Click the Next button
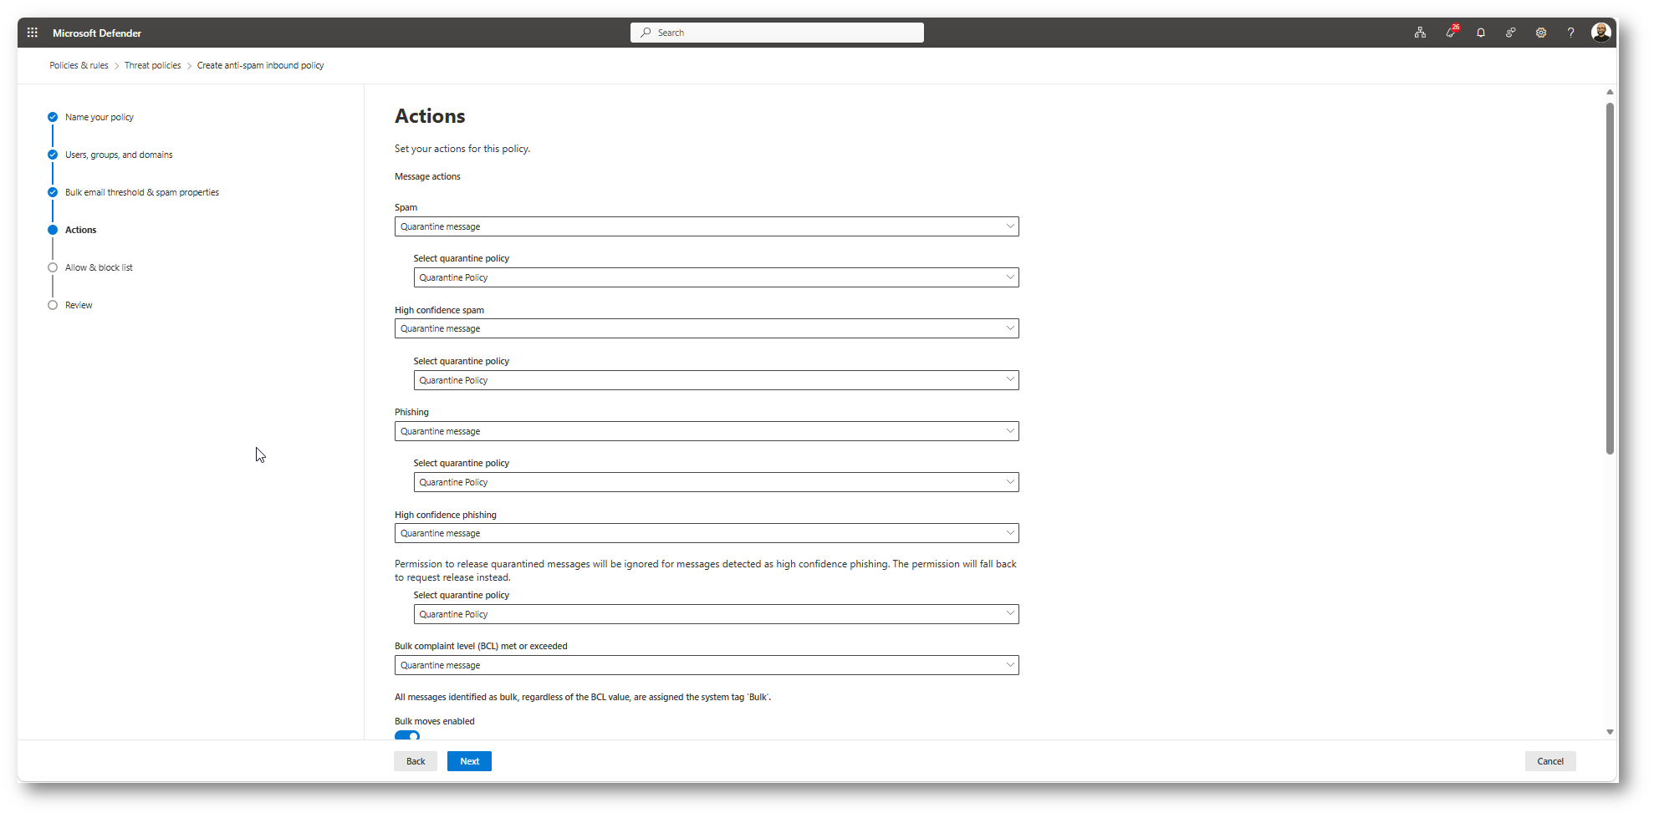 [x=469, y=761]
